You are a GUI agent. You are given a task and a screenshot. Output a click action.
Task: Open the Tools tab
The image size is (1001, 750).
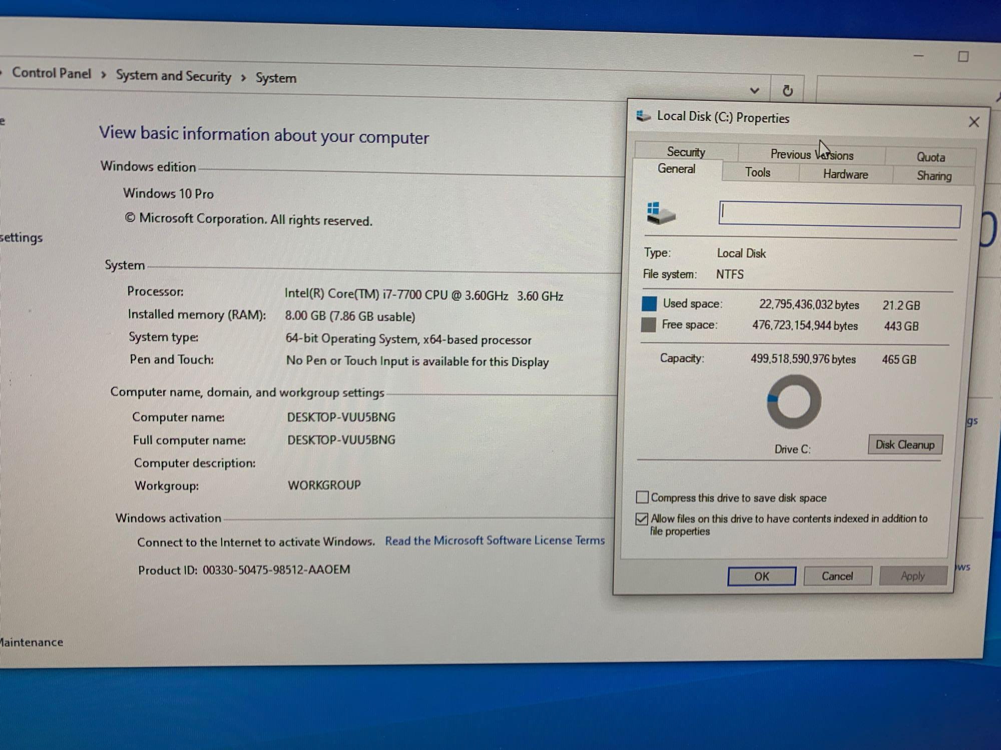click(758, 172)
